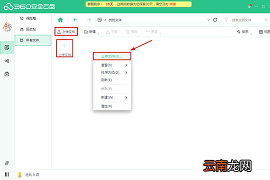Click the filter funnel icon

(x=226, y=20)
